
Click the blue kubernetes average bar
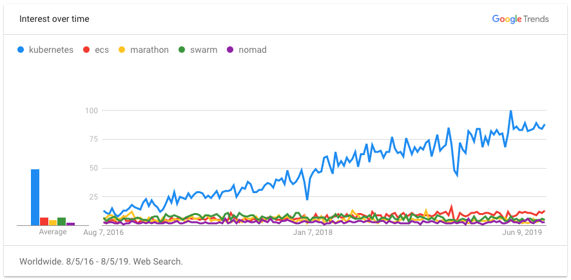tap(35, 197)
